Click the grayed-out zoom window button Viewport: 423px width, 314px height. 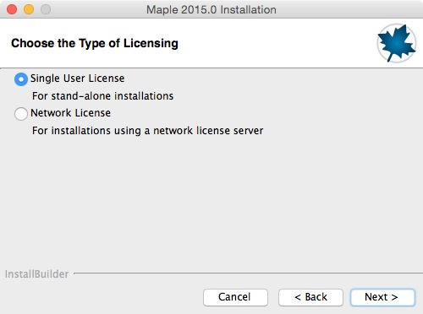(46, 9)
